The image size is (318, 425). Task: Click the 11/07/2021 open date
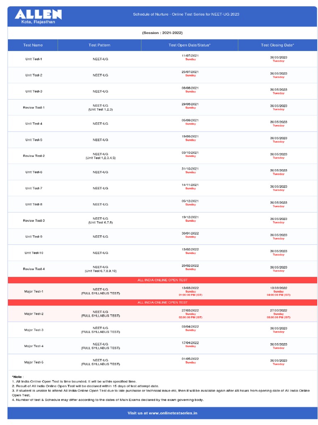click(x=190, y=56)
